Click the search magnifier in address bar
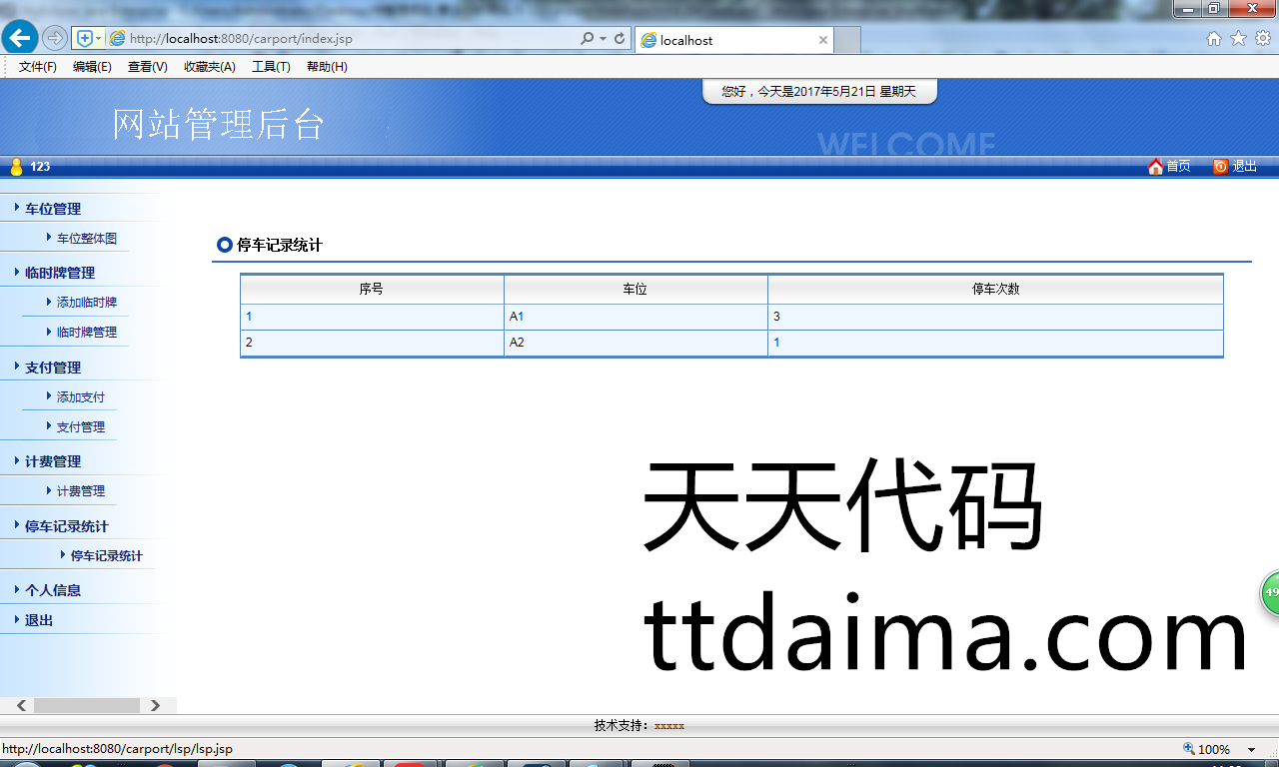Viewport: 1279px width, 767px height. point(588,39)
